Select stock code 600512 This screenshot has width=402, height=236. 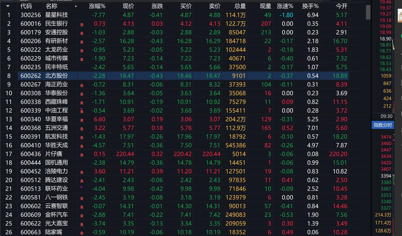click(31, 180)
